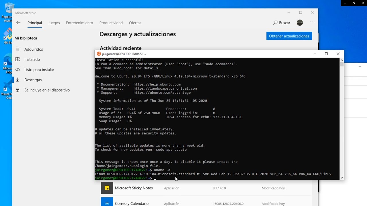Viewport: 367px width, 206px height.
Task: Click the Microsoft Sticky Notes app icon
Action: coord(107,188)
